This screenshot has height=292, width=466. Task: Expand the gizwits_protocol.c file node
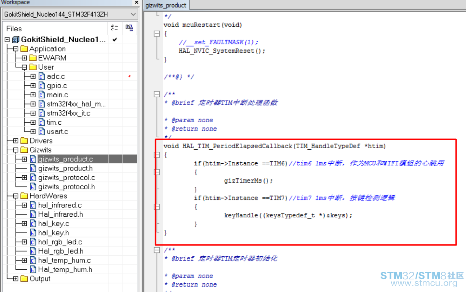(24, 177)
